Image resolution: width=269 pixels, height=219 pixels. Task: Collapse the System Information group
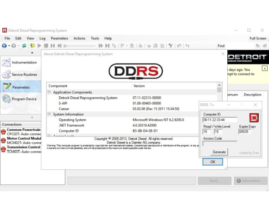coord(49,114)
